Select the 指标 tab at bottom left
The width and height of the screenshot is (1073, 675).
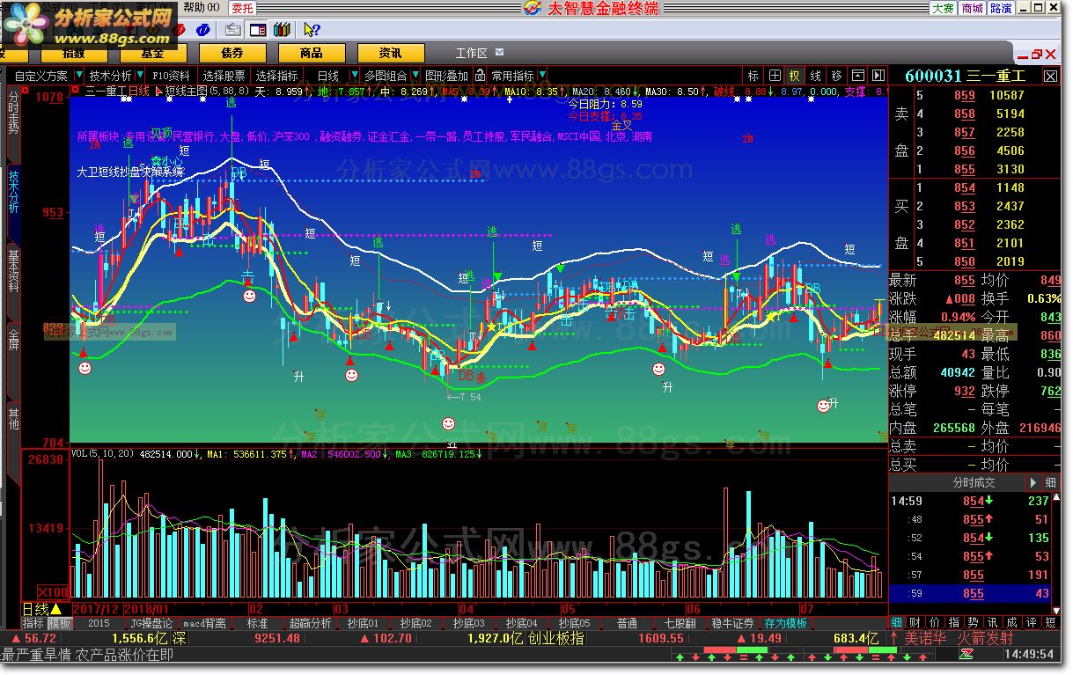point(33,623)
